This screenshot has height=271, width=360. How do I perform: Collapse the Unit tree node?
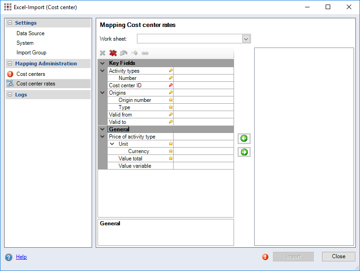pos(112,144)
